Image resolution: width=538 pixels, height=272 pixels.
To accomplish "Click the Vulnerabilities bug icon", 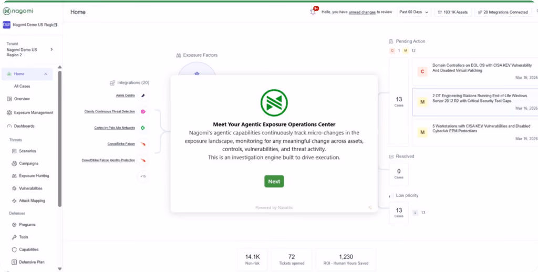I will (x=14, y=189).
